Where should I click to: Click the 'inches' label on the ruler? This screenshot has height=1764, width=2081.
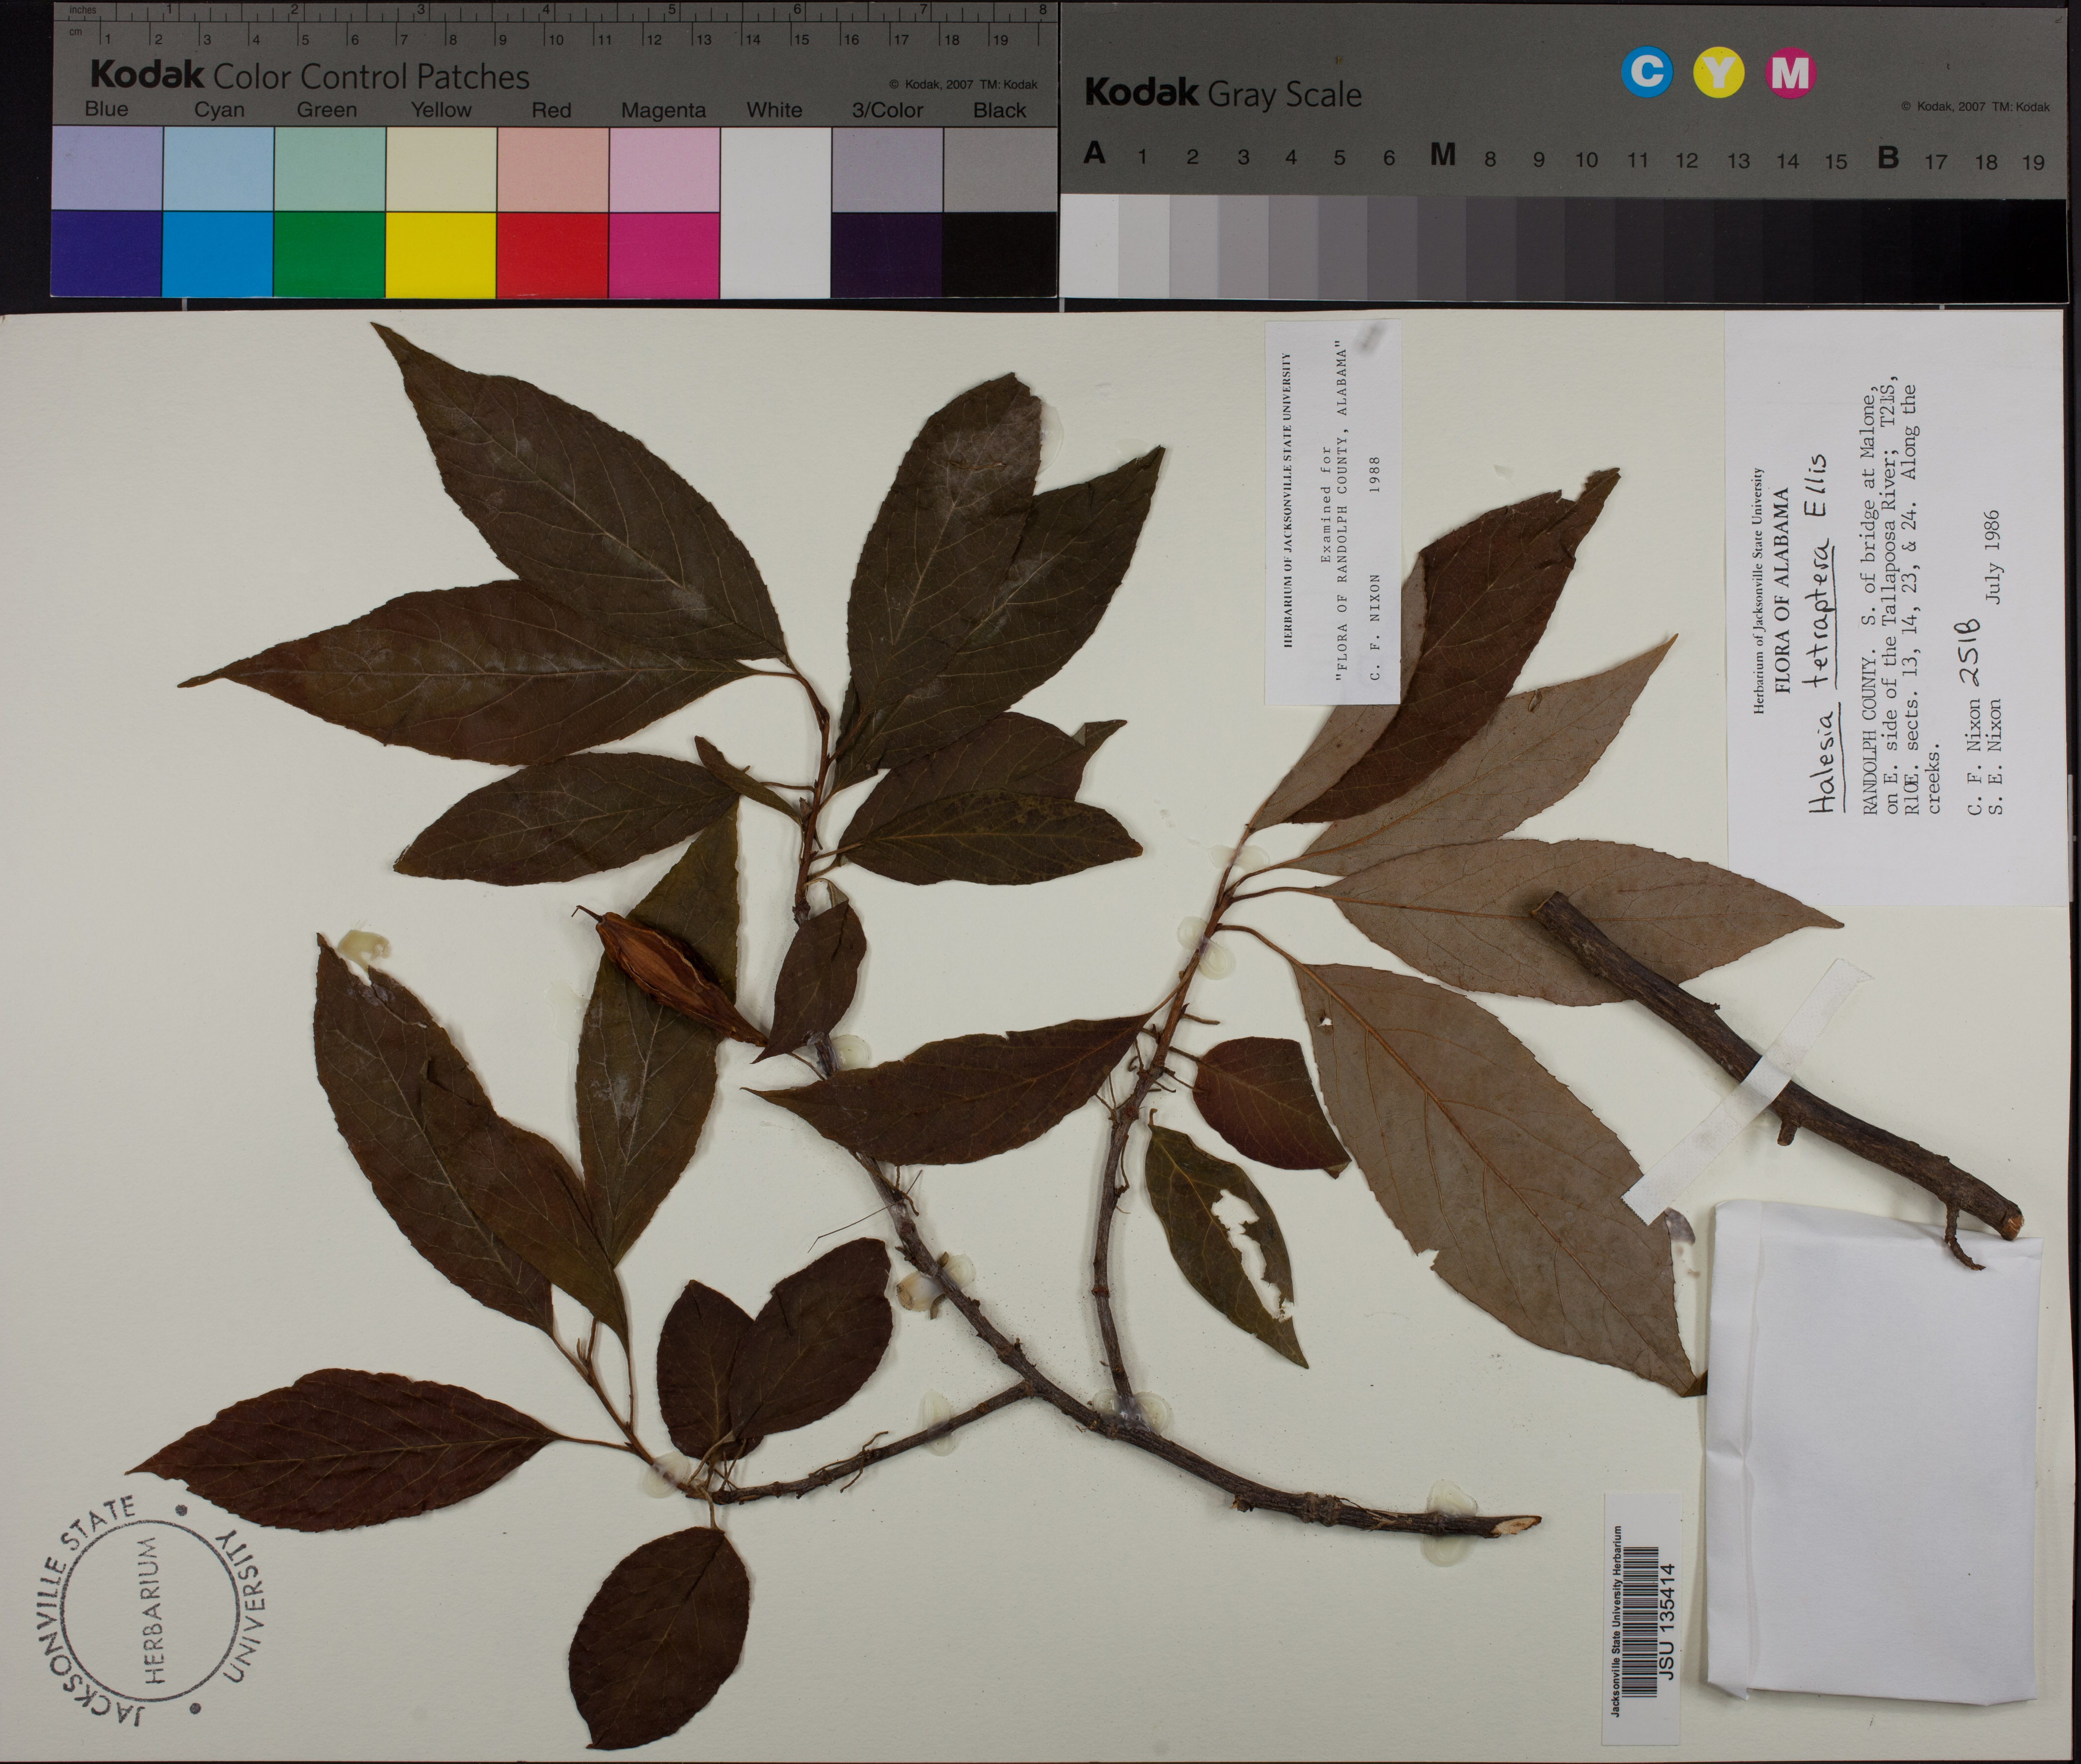(x=82, y=10)
